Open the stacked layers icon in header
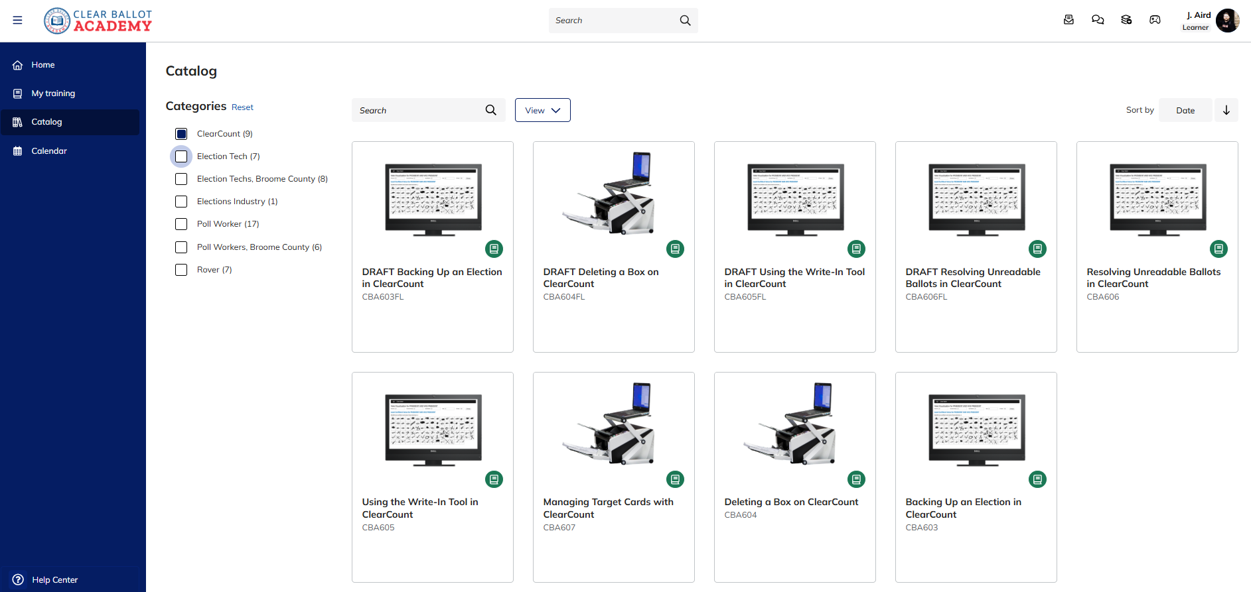Screen dimensions: 1251x592 1126,20
